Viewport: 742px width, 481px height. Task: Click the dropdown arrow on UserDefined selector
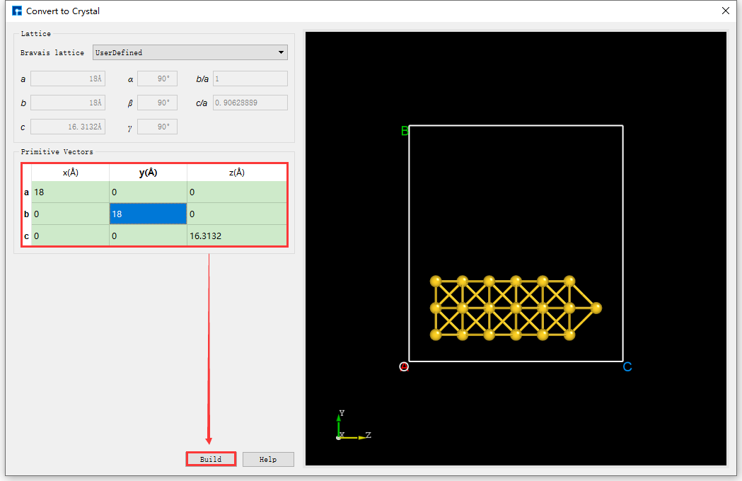280,52
